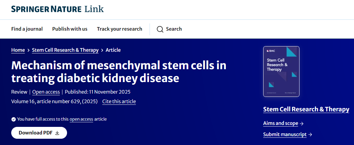Screen dimensions: 354x145
Task: Open the Stem Cell Research & Therapy journal cover
Action: (x=281, y=72)
